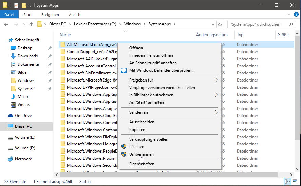Refresh the SystemApps folder view
The height and width of the screenshot is (186, 301).
tap(220, 24)
